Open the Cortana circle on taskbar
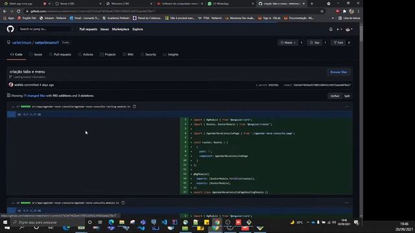The image size is (415, 233). point(90,223)
